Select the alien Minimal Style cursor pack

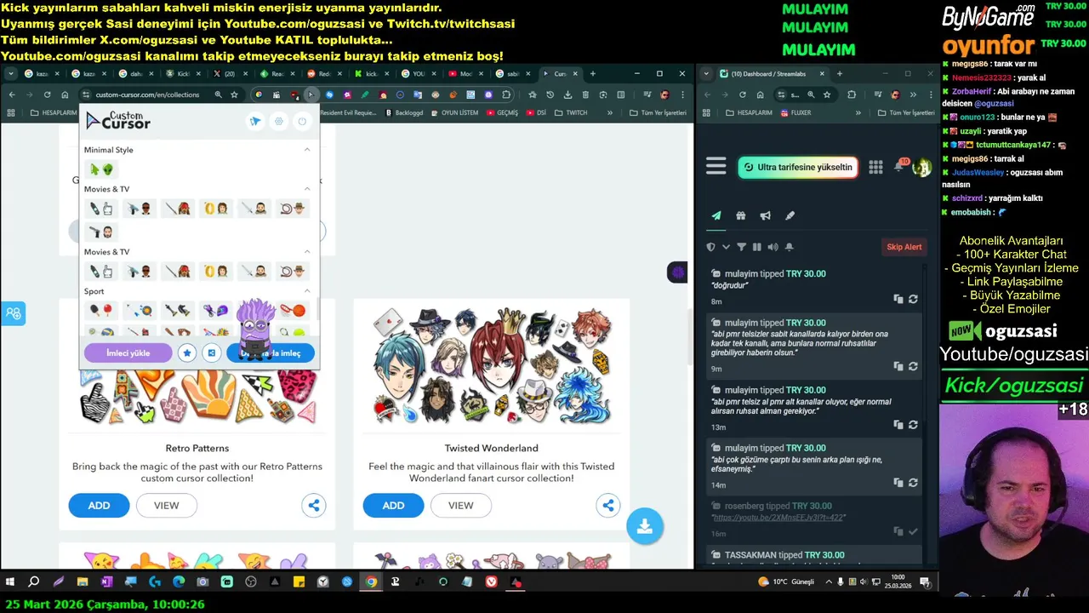100,169
